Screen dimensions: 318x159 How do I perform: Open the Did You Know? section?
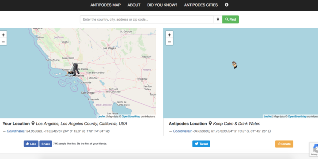pyautogui.click(x=162, y=5)
